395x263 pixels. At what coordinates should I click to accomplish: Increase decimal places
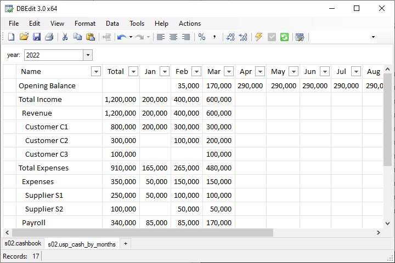[x=230, y=37]
